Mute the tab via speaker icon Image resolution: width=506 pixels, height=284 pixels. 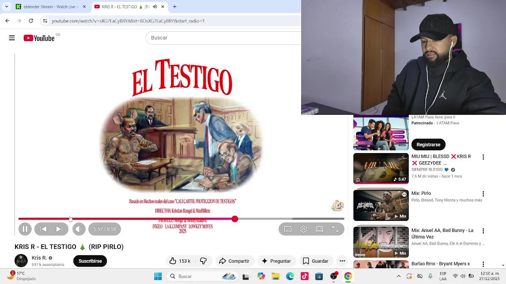click(155, 7)
